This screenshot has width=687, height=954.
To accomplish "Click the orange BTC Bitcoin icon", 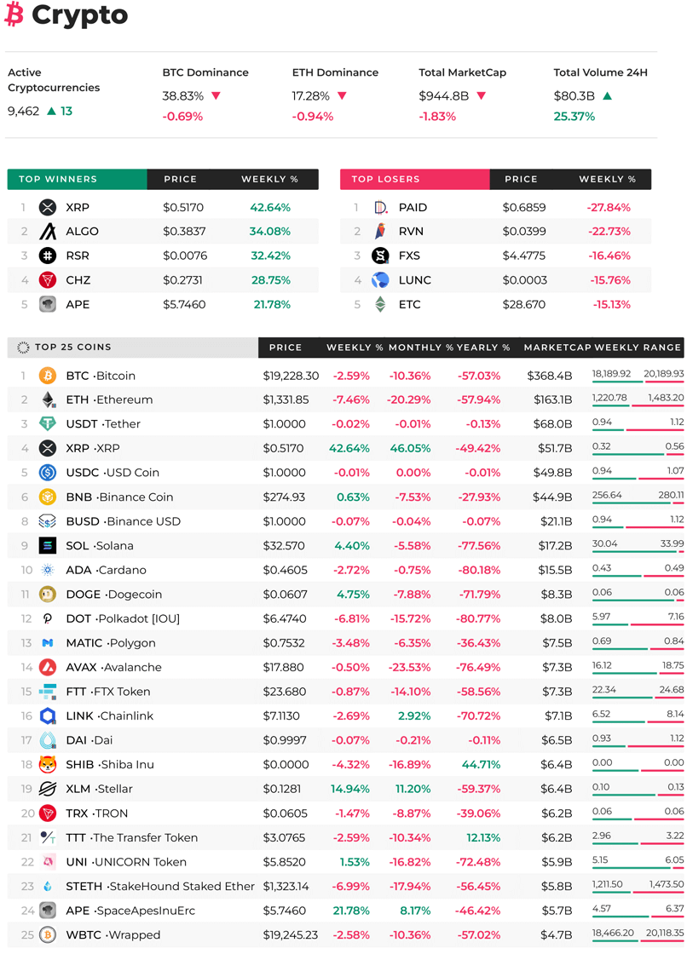I will [48, 376].
